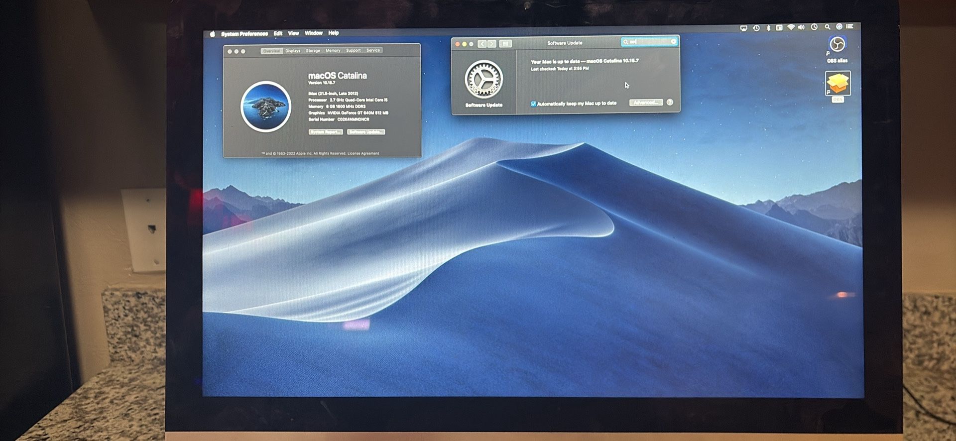This screenshot has width=956, height=441.
Task: Open the License Agreement link
Action: [363, 153]
